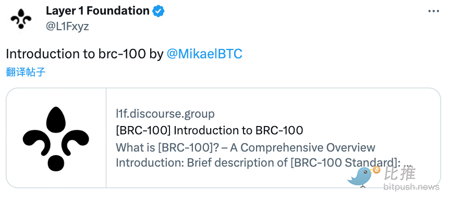450x201 pixels.
Task: Click the 'What is [BRC-100]?' description line
Action: pos(246,147)
